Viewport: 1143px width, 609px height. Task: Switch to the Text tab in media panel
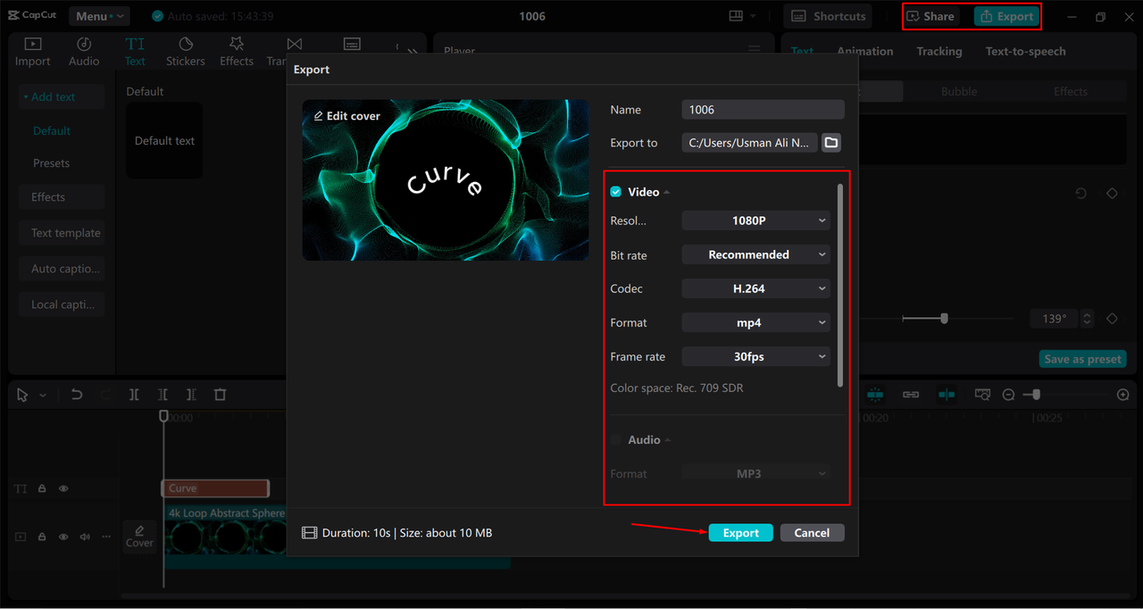coord(135,52)
